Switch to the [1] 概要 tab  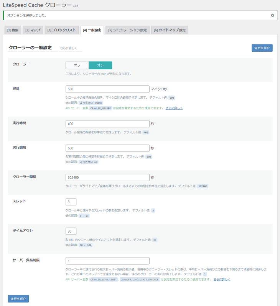[x=13, y=30]
